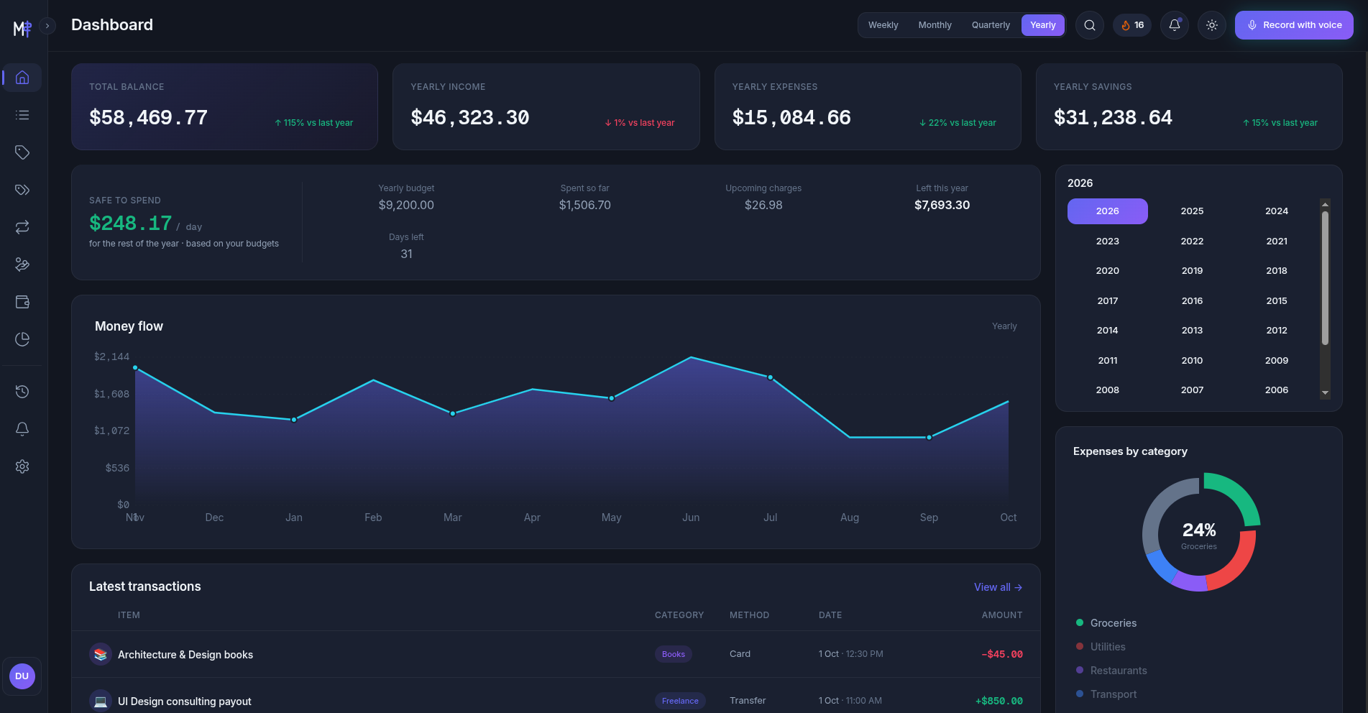
Task: Select year 2018 in the grid
Action: (x=1277, y=271)
